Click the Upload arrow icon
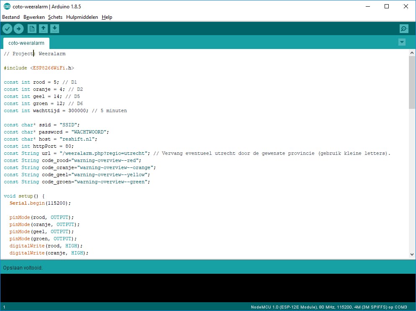 tap(19, 28)
